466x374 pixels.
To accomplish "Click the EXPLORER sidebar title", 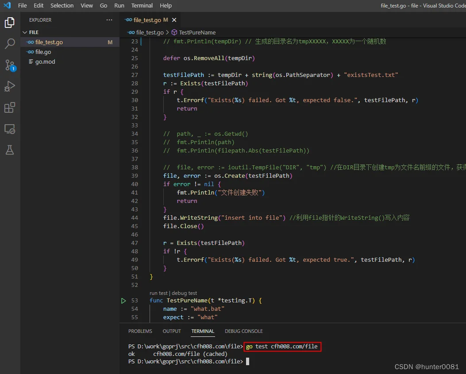I will (x=40, y=20).
